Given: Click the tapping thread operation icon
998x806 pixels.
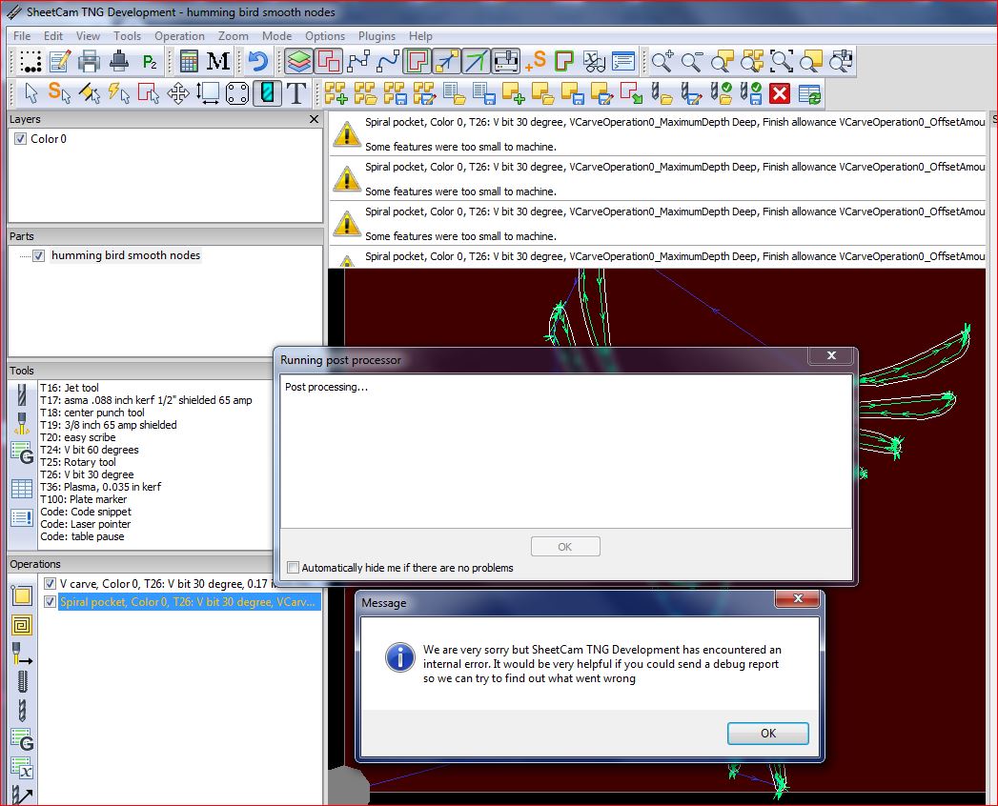Looking at the screenshot, I should [x=22, y=681].
